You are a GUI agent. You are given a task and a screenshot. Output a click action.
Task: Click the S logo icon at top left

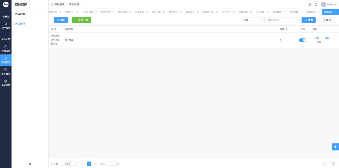pos(6,5)
